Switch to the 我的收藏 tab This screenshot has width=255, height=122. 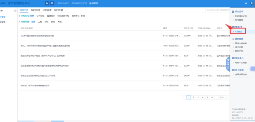click(59, 10)
